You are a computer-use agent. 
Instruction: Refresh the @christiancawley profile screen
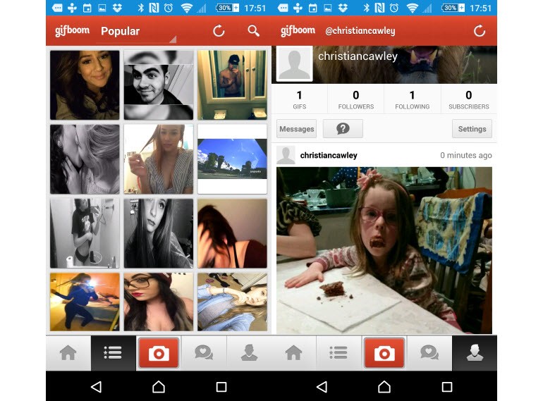coord(480,31)
